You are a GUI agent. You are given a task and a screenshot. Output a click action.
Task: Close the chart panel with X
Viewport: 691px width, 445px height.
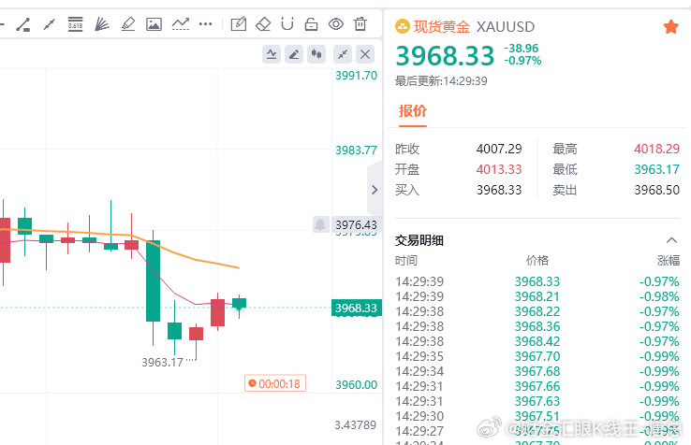tap(365, 54)
